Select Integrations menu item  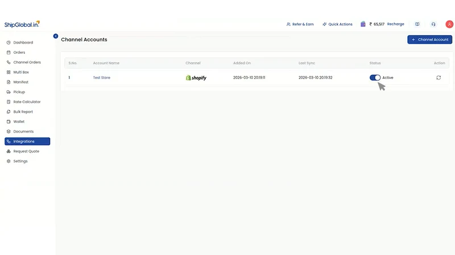click(27, 141)
